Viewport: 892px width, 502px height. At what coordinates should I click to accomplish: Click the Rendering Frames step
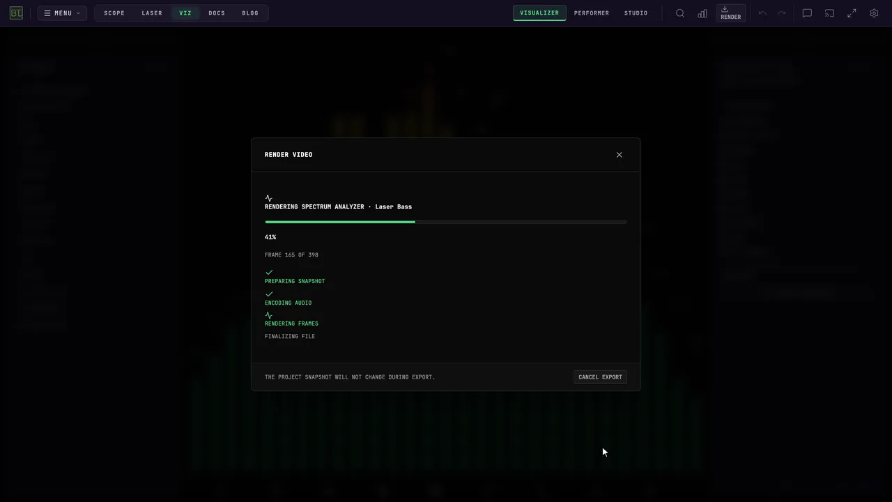pos(291,324)
